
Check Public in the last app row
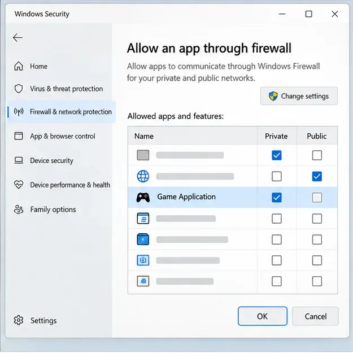coord(317,281)
